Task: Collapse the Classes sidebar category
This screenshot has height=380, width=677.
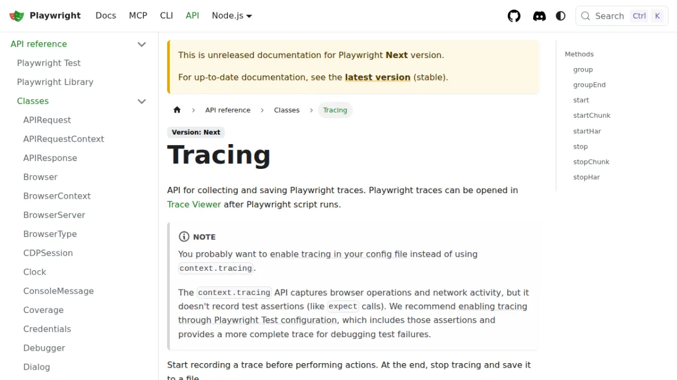Action: click(x=142, y=101)
